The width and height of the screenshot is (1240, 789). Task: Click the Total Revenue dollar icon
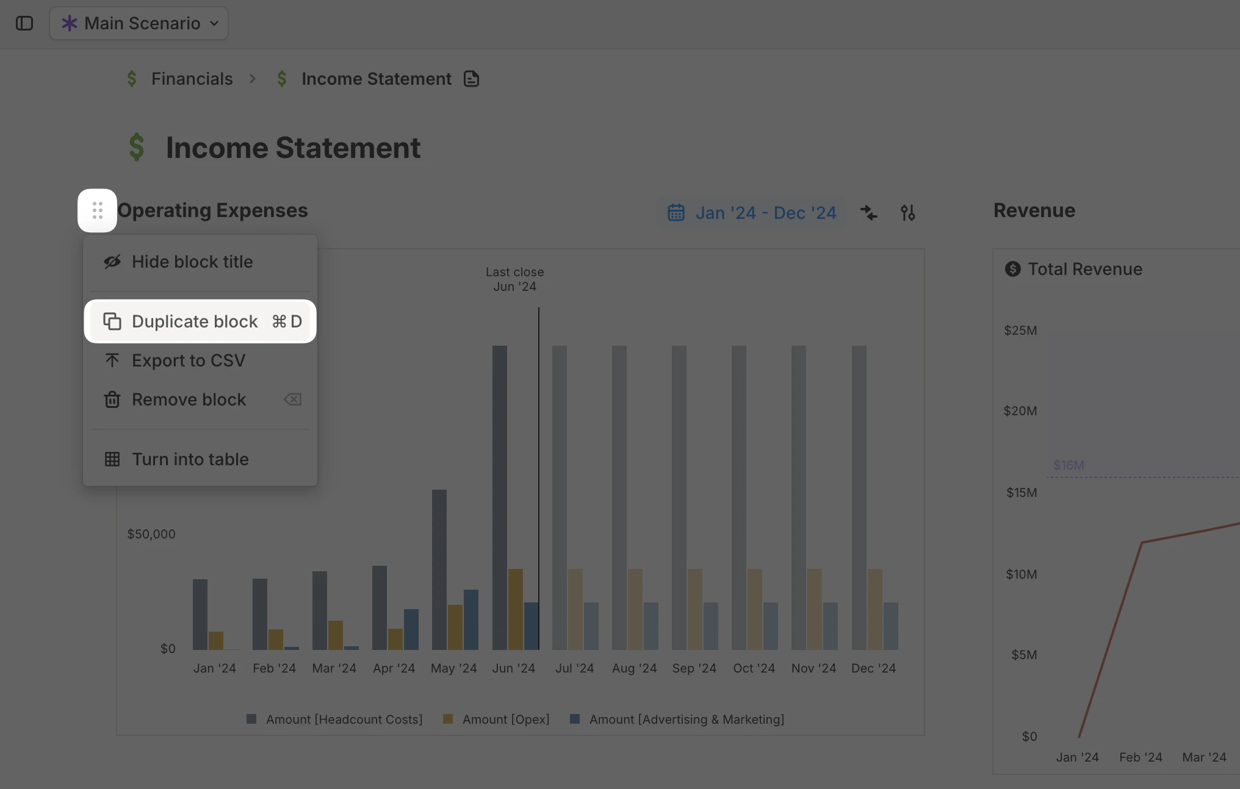point(1013,269)
